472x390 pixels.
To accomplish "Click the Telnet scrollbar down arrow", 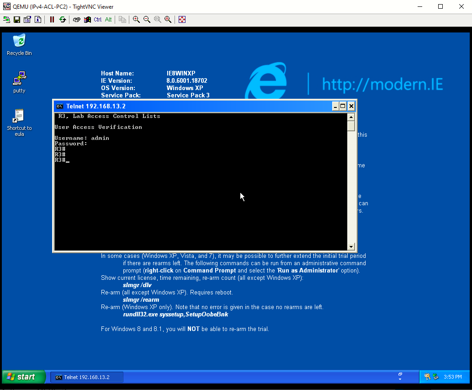I will (351, 246).
